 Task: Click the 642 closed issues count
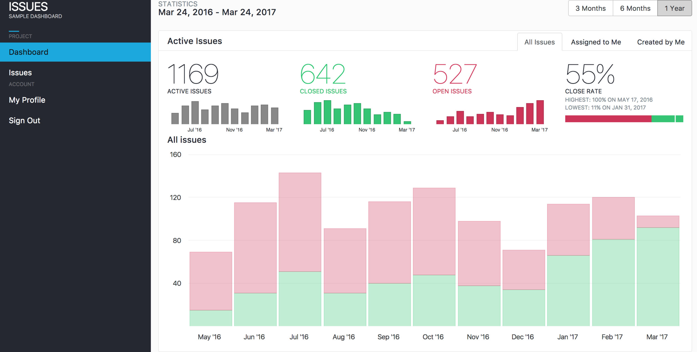(x=323, y=74)
